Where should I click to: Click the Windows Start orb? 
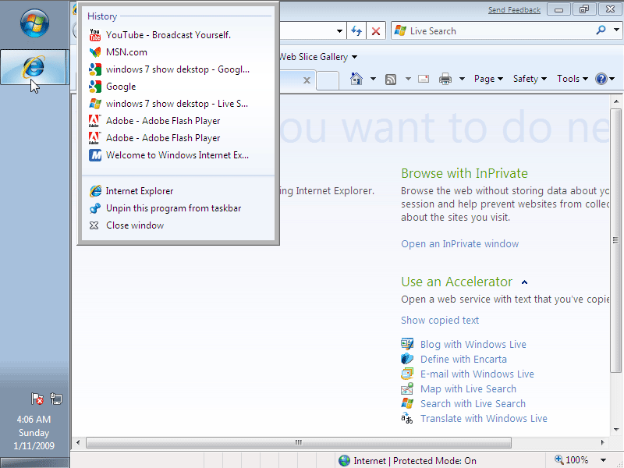click(34, 24)
